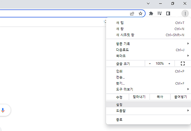Click the 잘라내기 cut button
191x131 pixels.
(x=139, y=97)
